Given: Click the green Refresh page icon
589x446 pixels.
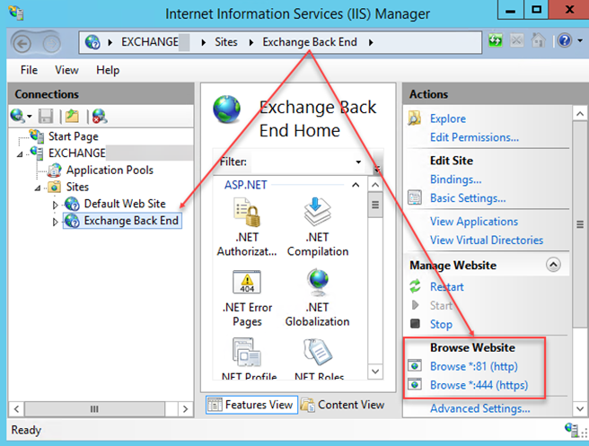Looking at the screenshot, I should coord(495,40).
